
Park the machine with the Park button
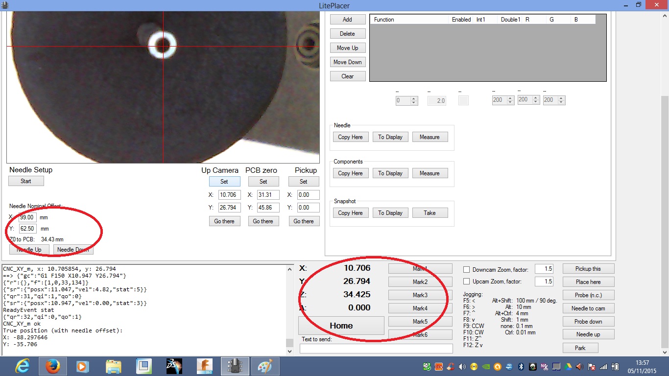tap(580, 348)
